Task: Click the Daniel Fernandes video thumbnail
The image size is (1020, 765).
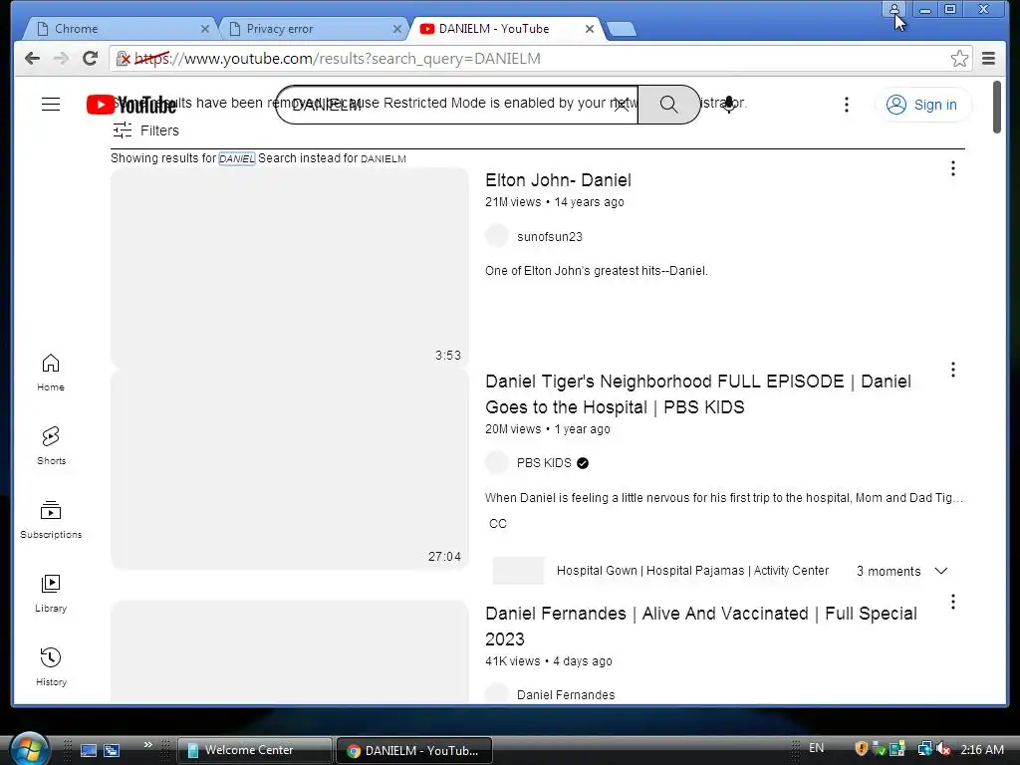Action: click(x=290, y=651)
